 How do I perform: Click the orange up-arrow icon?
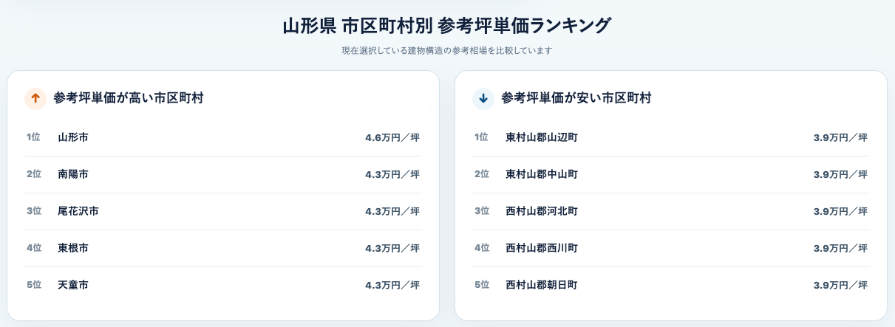(x=35, y=98)
